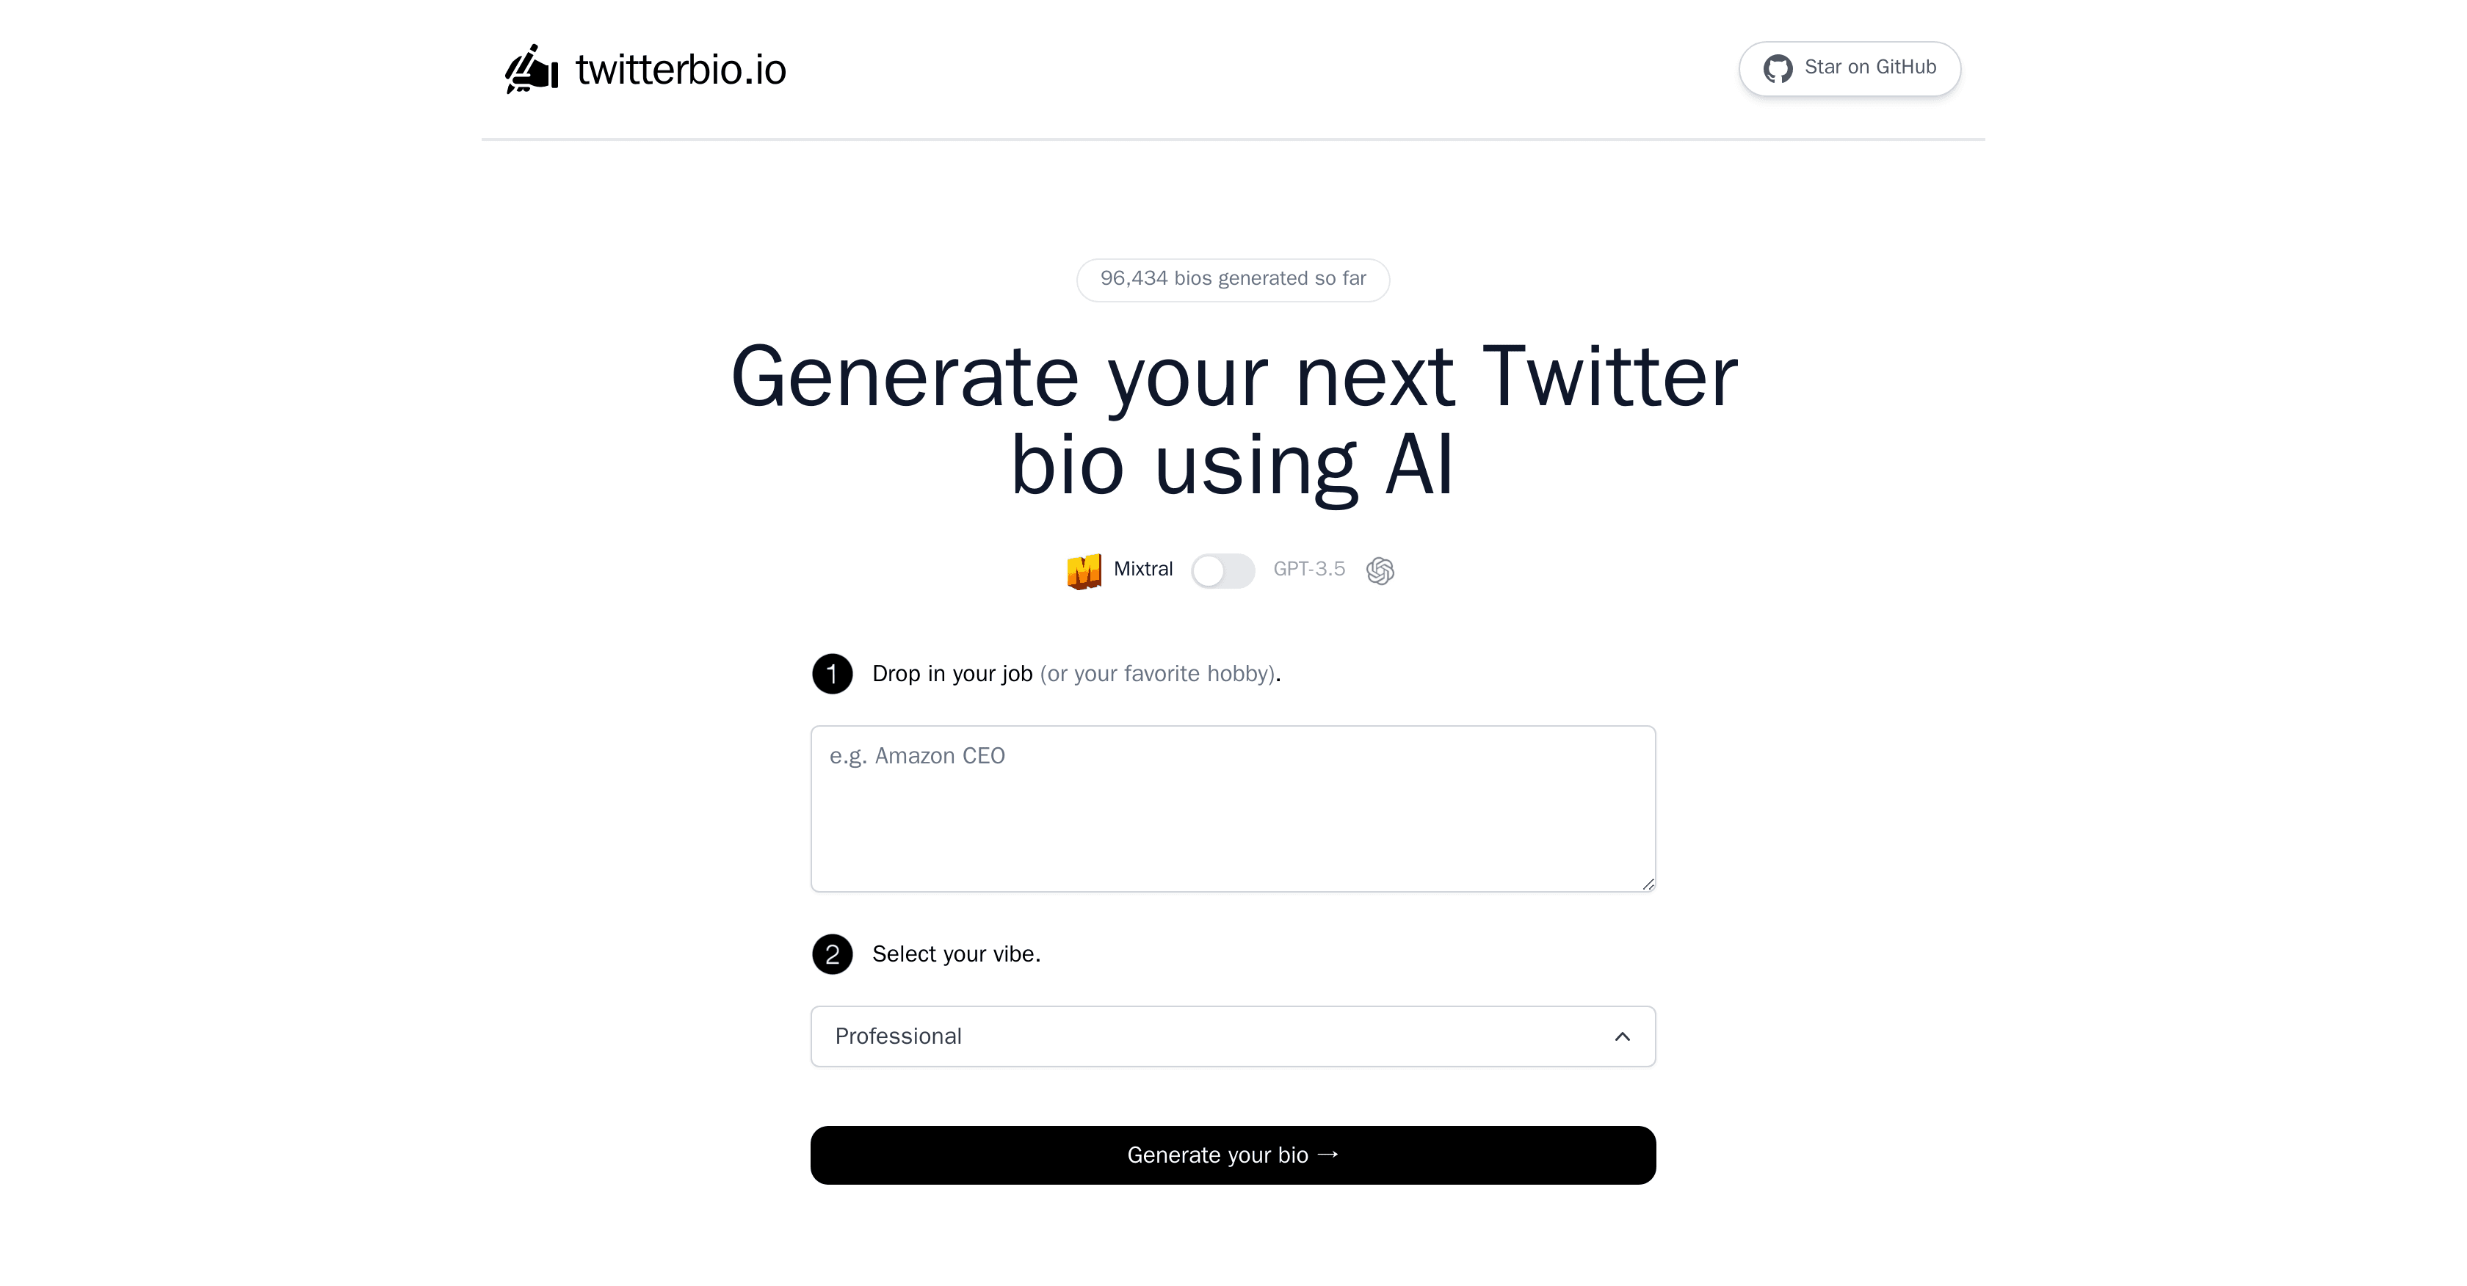The height and width of the screenshot is (1286, 2467).
Task: Click the arrow icon on the Generate button
Action: point(1329,1155)
